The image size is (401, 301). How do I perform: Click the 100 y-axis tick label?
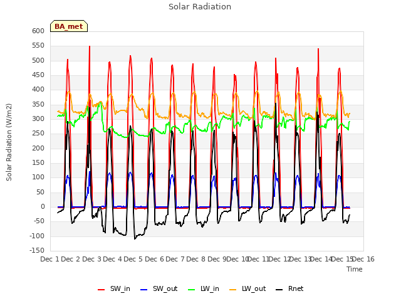click(x=38, y=177)
